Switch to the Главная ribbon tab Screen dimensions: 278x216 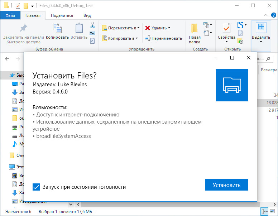pos(33,15)
